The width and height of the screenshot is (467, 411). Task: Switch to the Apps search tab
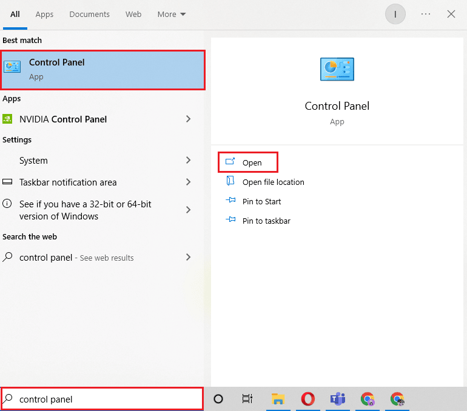(x=44, y=14)
